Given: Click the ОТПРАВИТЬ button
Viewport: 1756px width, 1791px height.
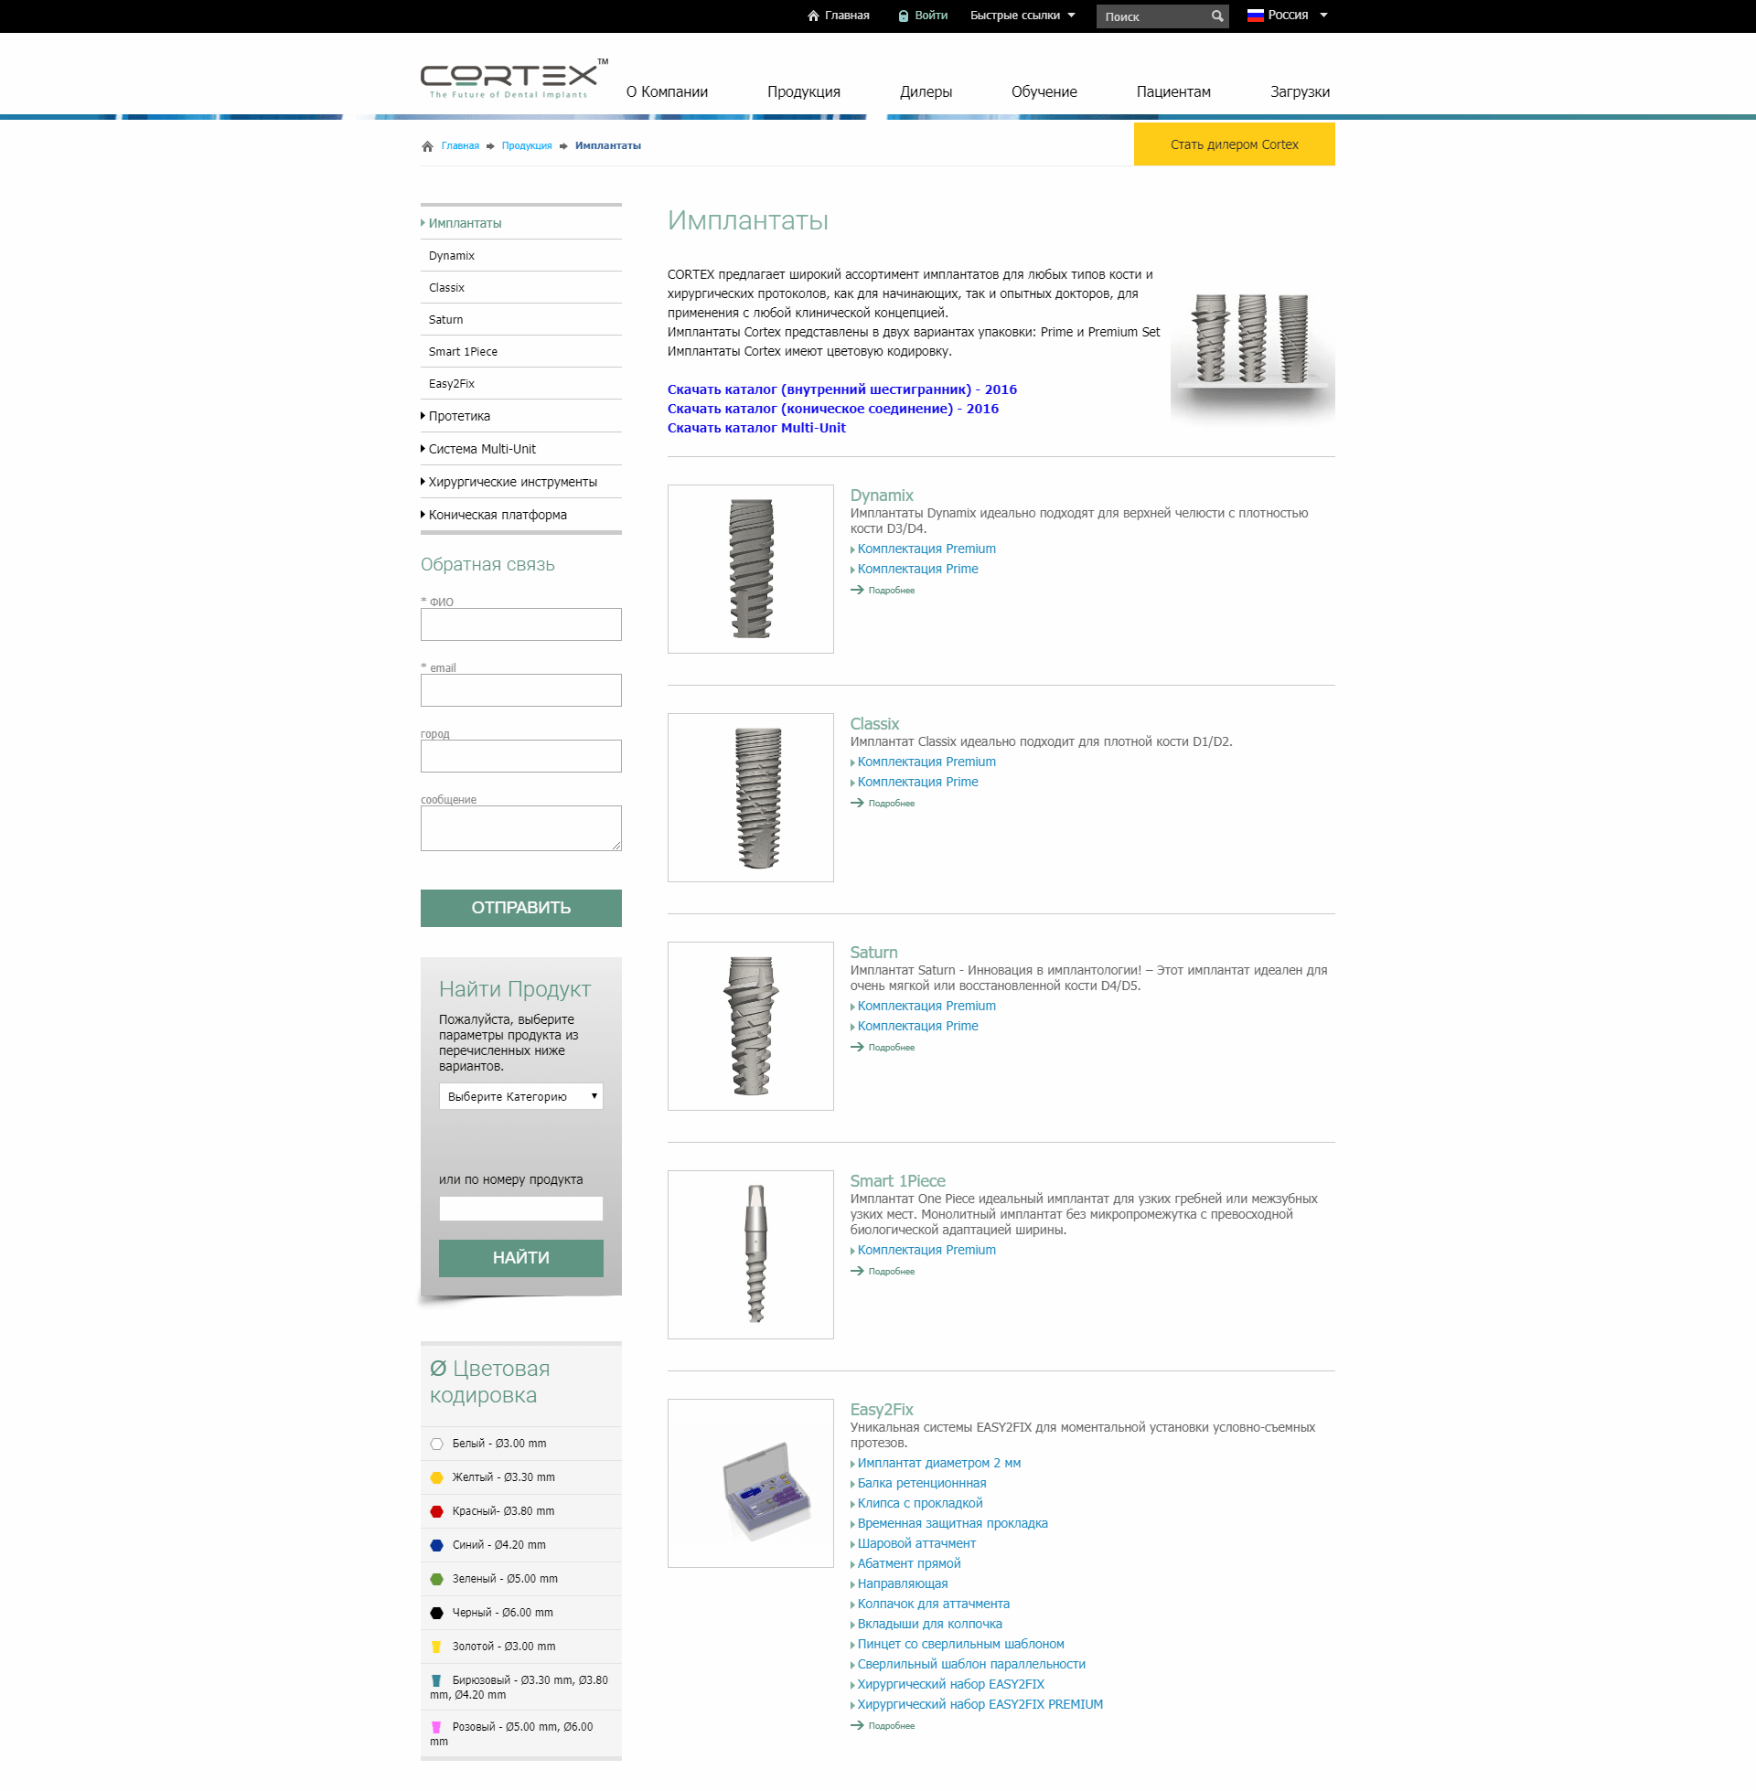Looking at the screenshot, I should point(521,908).
